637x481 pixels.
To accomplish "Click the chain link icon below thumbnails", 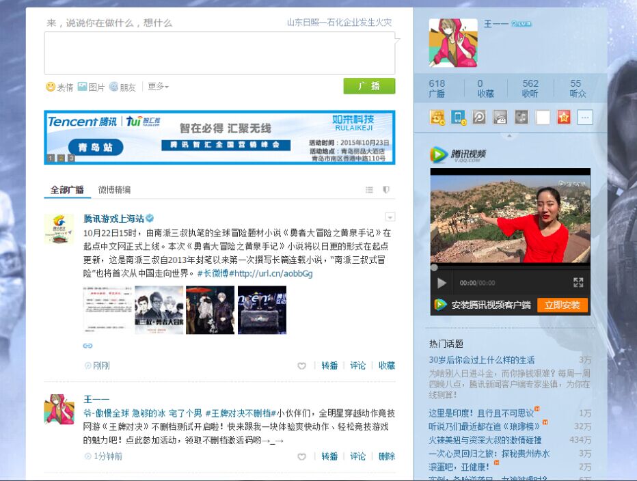I will point(87,346).
